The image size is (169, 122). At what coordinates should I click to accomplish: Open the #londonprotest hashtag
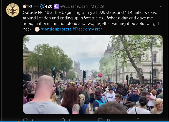pos(56,29)
